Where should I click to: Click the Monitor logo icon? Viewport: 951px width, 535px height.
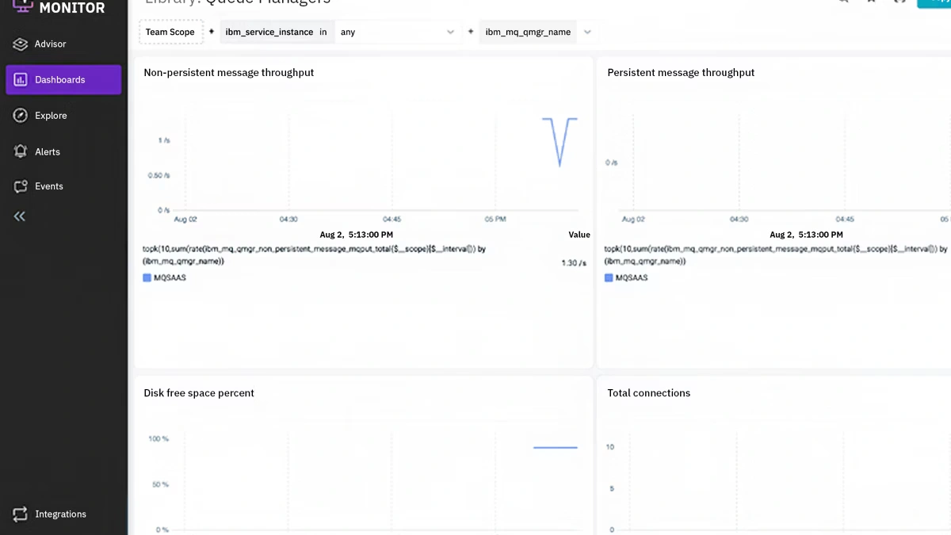point(22,6)
